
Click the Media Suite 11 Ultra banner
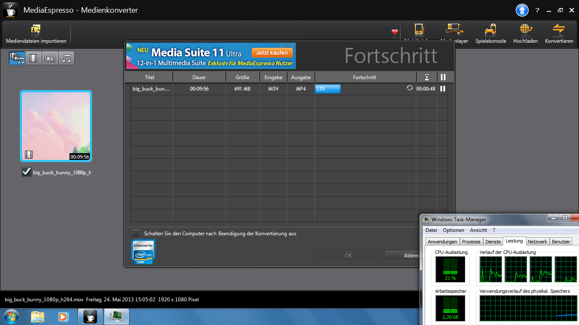pyautogui.click(x=211, y=56)
